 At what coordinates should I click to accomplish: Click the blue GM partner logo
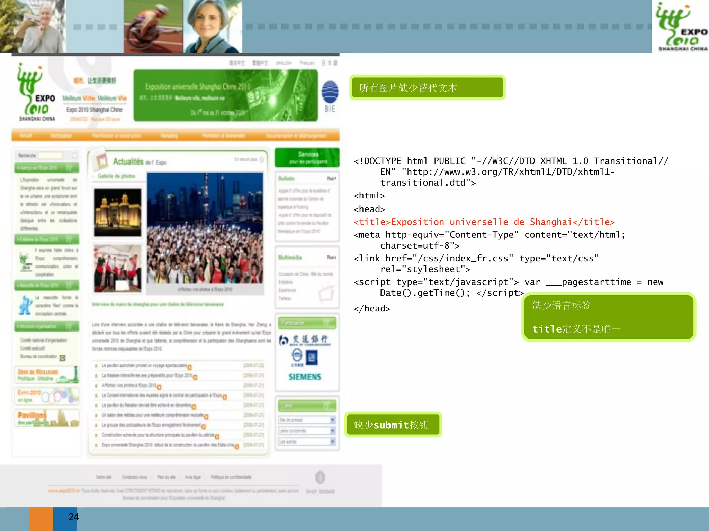(312, 357)
